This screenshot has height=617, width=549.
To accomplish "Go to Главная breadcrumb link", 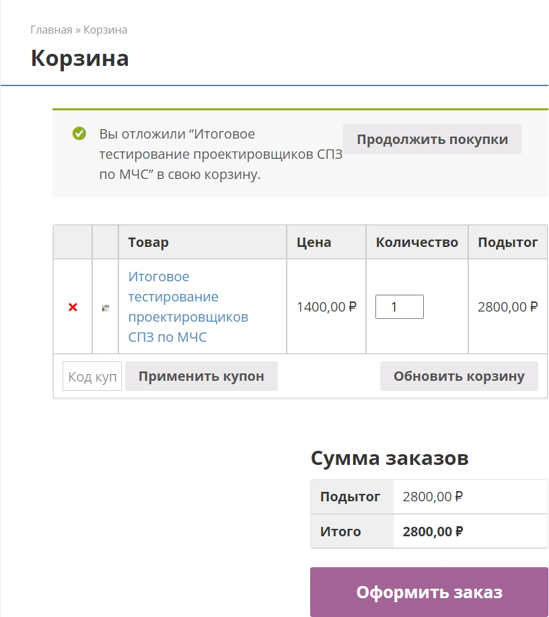I will click(51, 30).
